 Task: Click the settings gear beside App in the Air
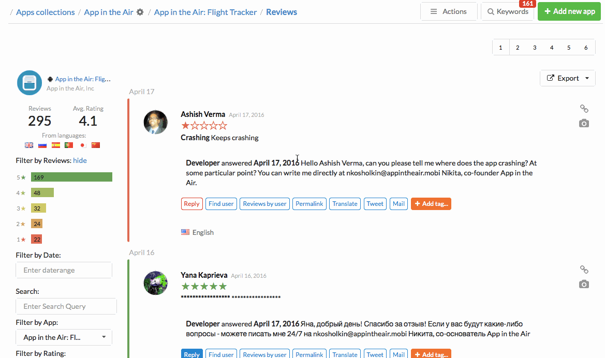pyautogui.click(x=140, y=12)
